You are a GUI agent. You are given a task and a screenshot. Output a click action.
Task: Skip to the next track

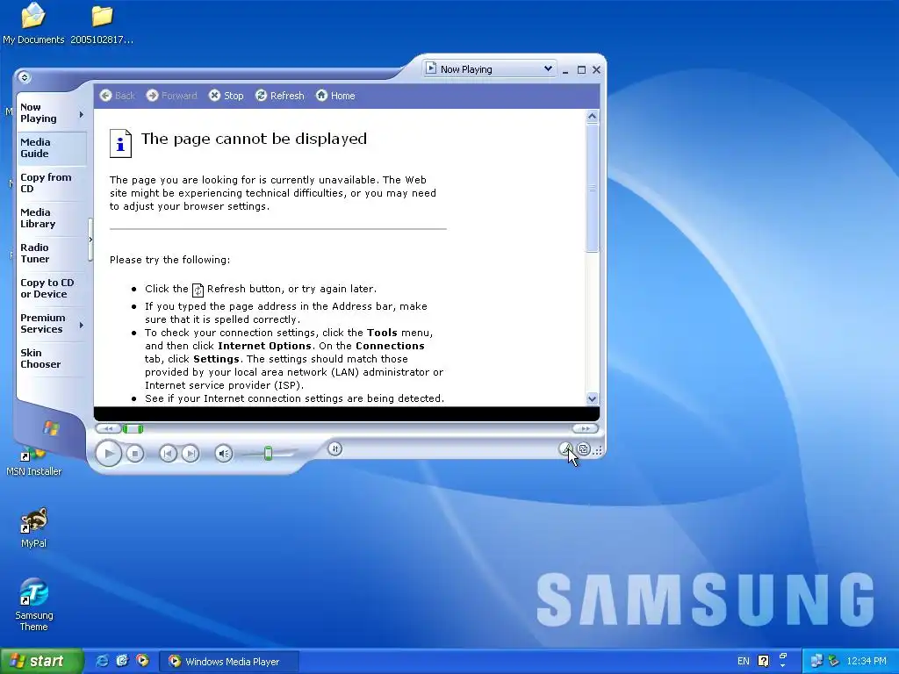click(x=191, y=454)
